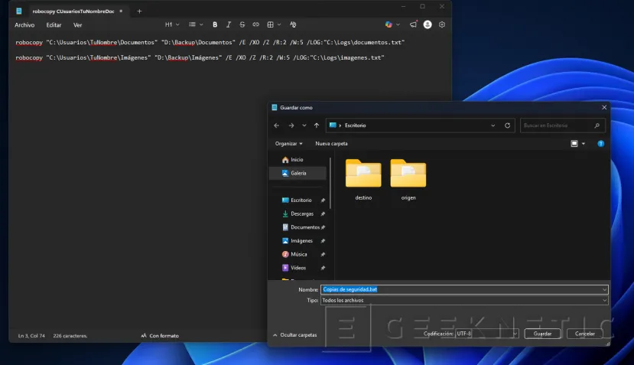Open the Notepad account profile icon
634x365 pixels.
point(428,24)
